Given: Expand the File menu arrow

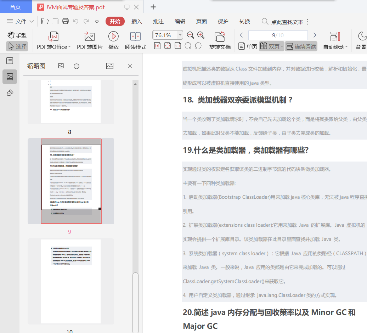Looking at the screenshot, I should (32, 22).
